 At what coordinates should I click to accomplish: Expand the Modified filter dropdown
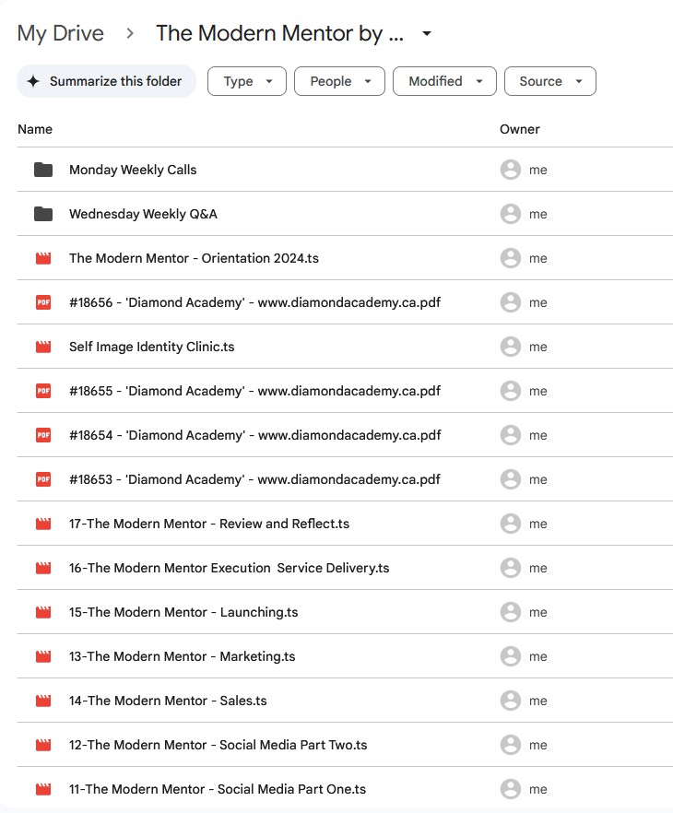[444, 81]
